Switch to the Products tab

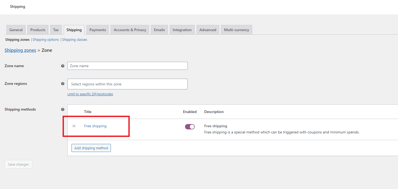coord(38,30)
